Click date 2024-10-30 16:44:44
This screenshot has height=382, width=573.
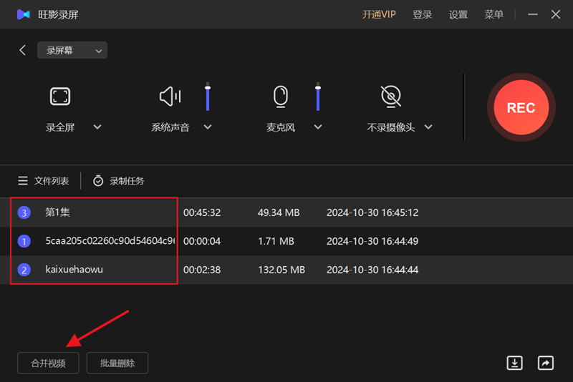[372, 270]
